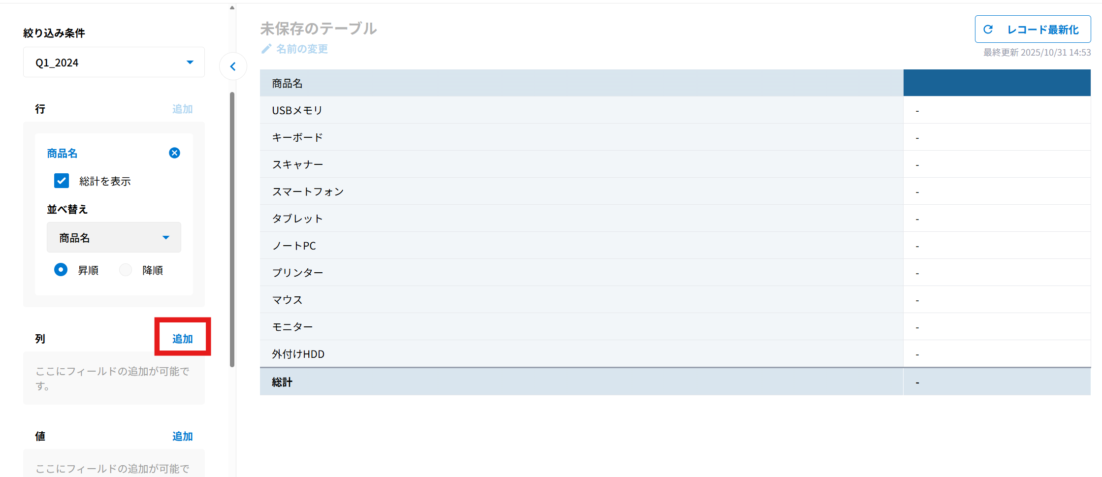The width and height of the screenshot is (1102, 477).
Task: Remove the 商品名 row field
Action: [174, 153]
